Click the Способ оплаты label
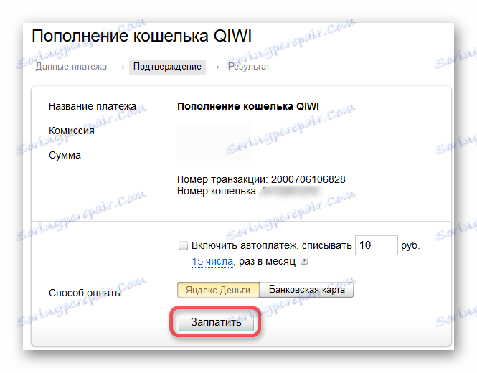The image size is (477, 373). pyautogui.click(x=85, y=293)
